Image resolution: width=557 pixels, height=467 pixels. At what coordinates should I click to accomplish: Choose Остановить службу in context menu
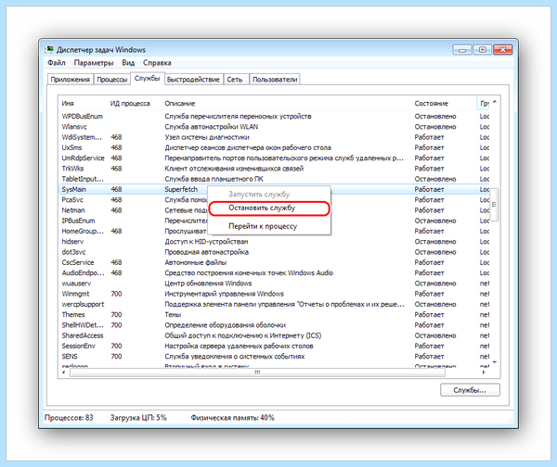(x=269, y=208)
